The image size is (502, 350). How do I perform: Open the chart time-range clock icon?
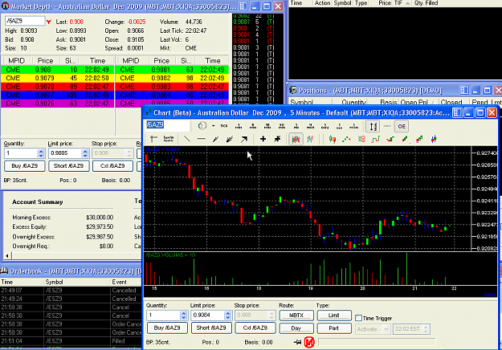tap(202, 126)
